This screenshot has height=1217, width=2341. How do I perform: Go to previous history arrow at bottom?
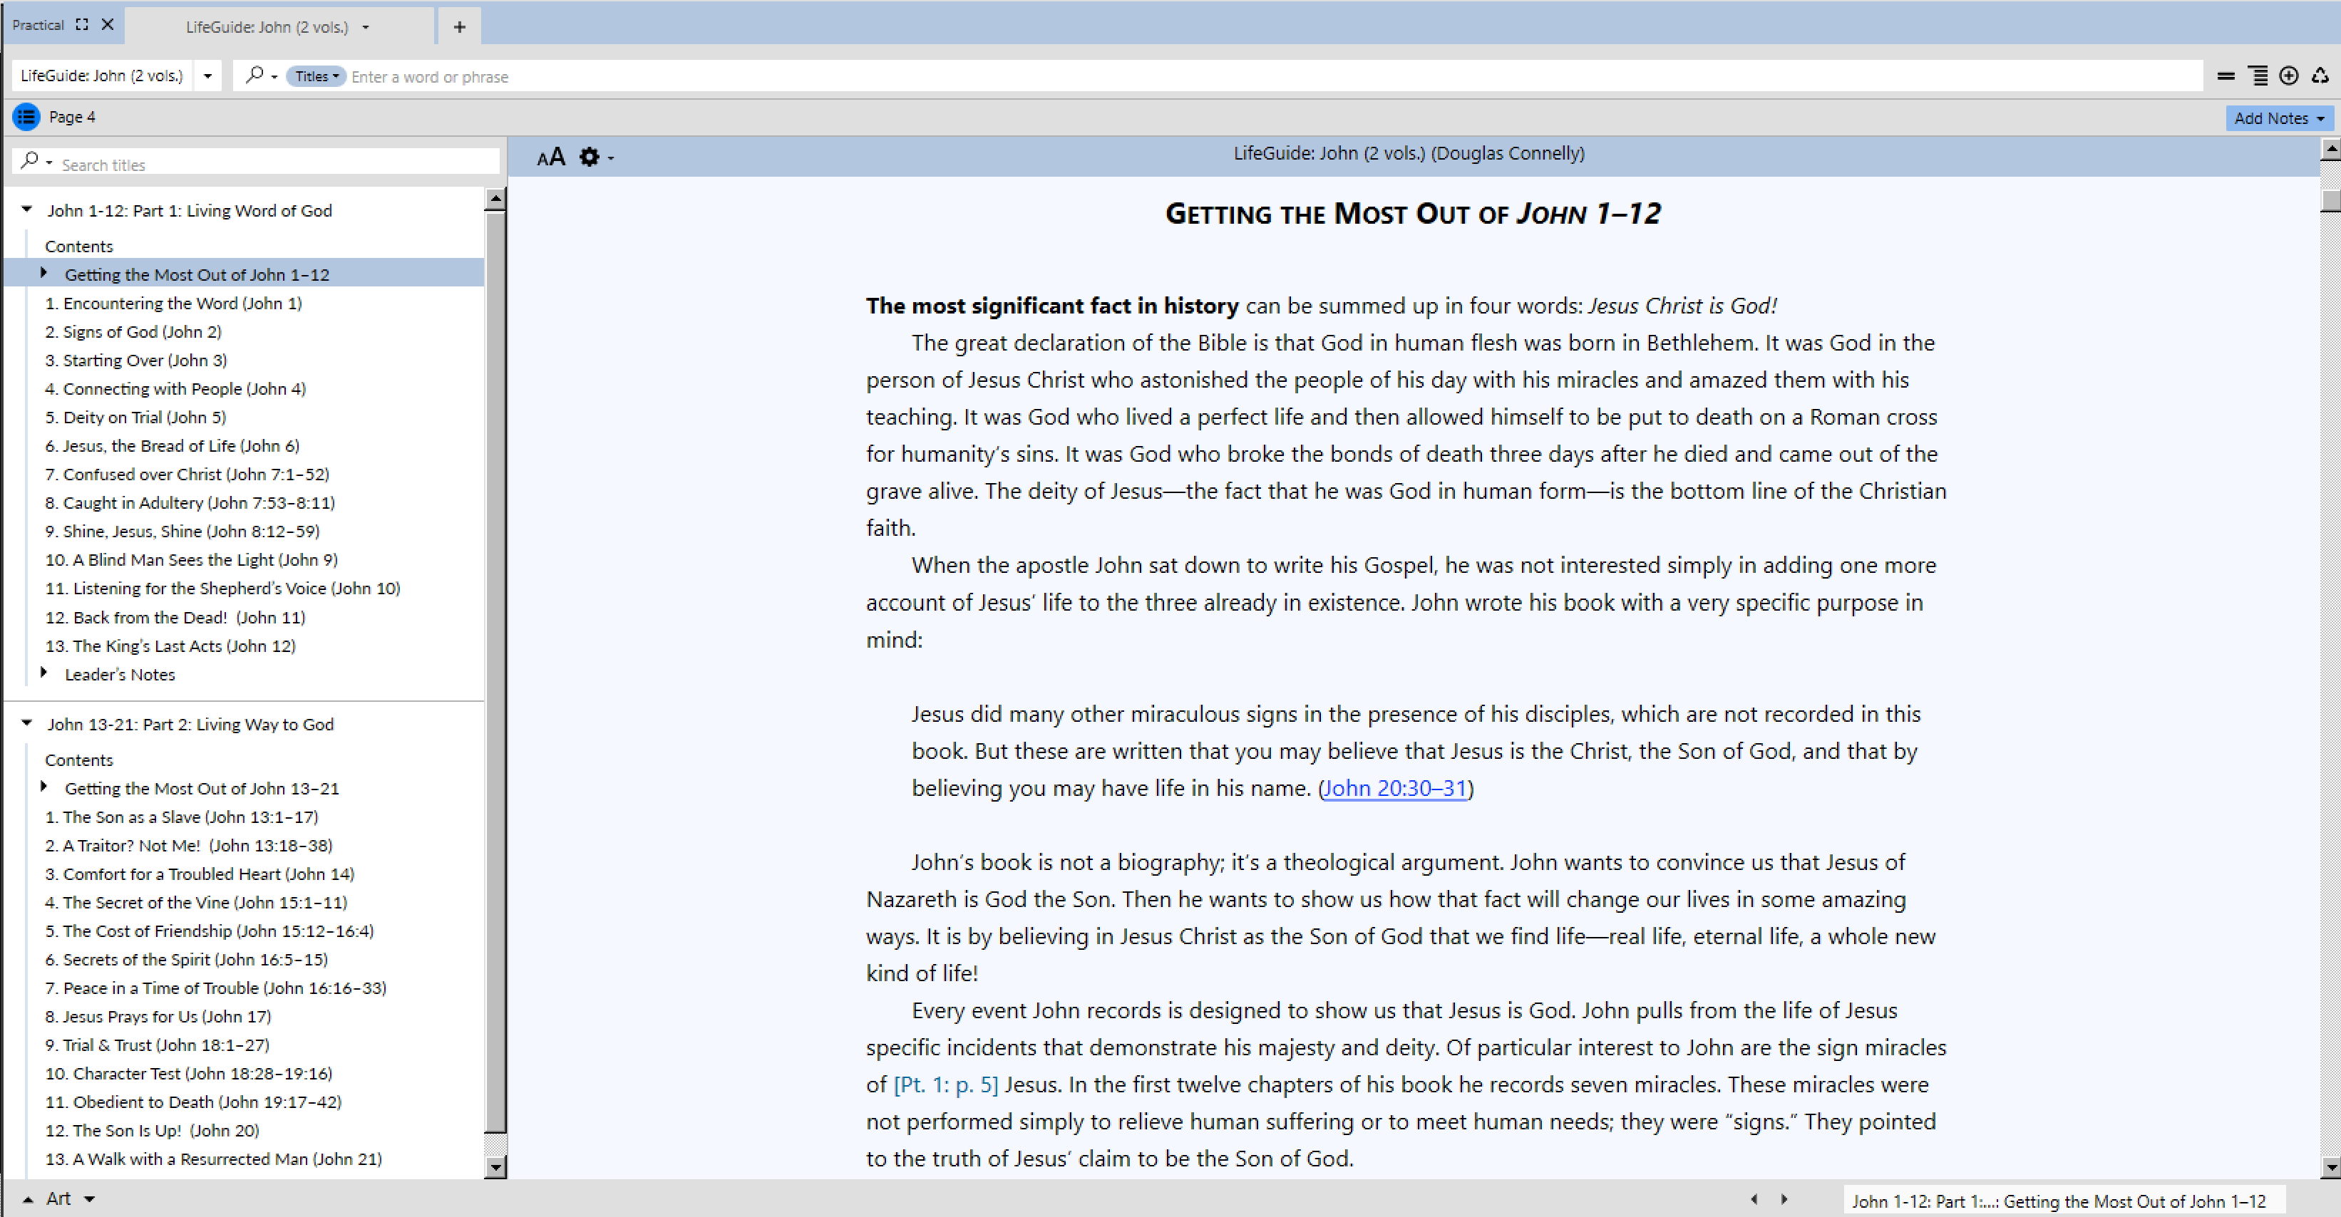[1753, 1199]
